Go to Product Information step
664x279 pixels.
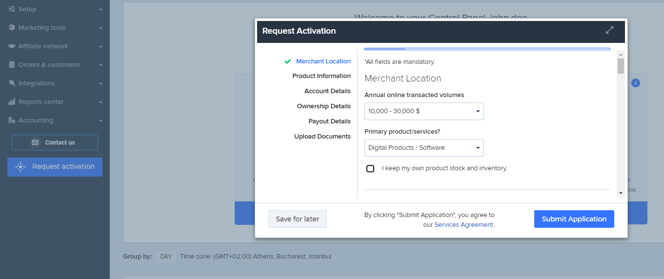click(x=322, y=76)
